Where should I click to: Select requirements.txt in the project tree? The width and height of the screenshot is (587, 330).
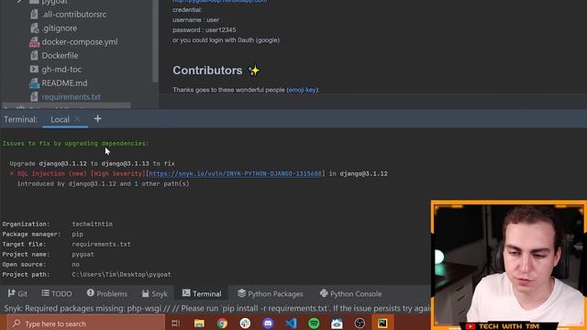[x=71, y=97]
